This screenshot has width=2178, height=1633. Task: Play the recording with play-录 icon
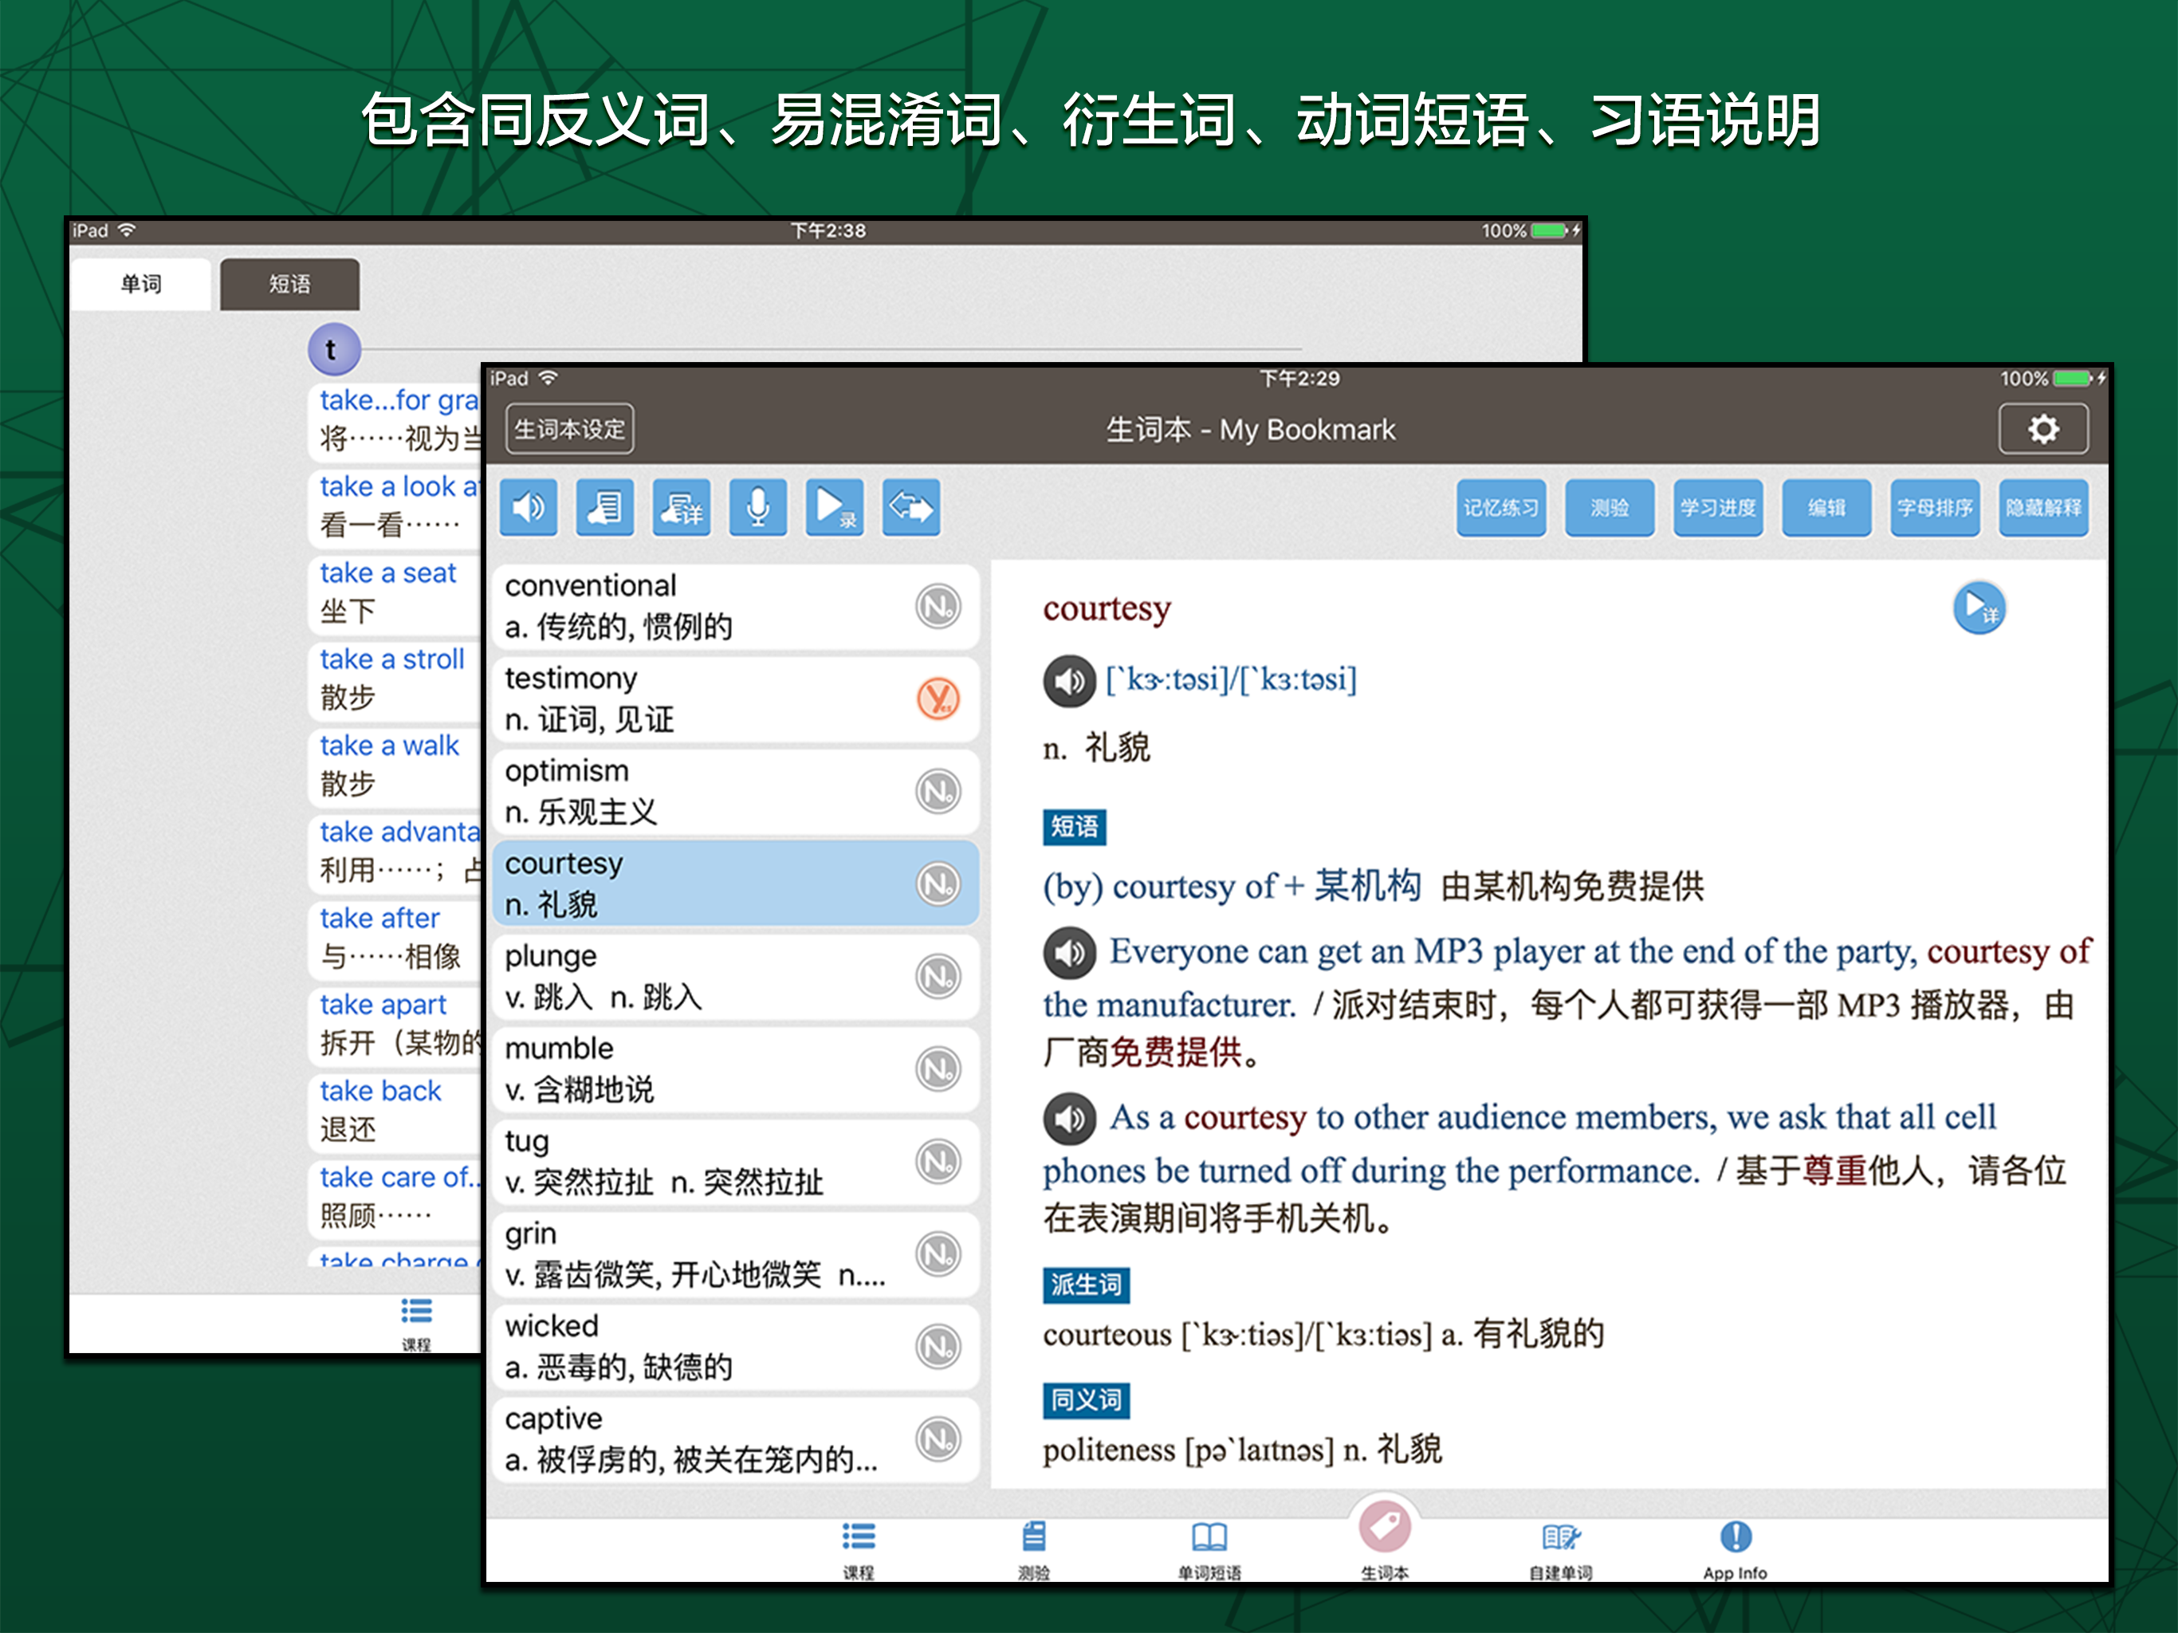[x=834, y=508]
